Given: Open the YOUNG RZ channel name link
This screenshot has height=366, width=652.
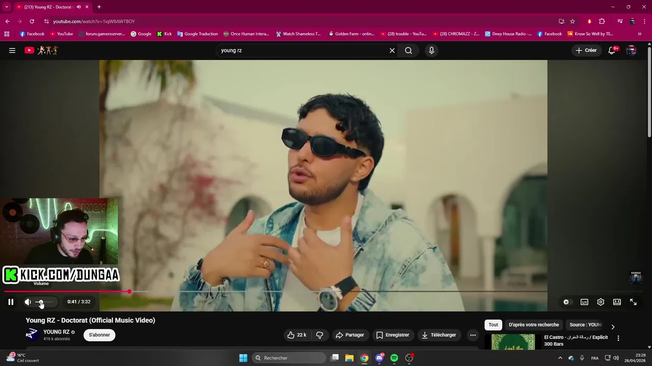Looking at the screenshot, I should pos(57,332).
